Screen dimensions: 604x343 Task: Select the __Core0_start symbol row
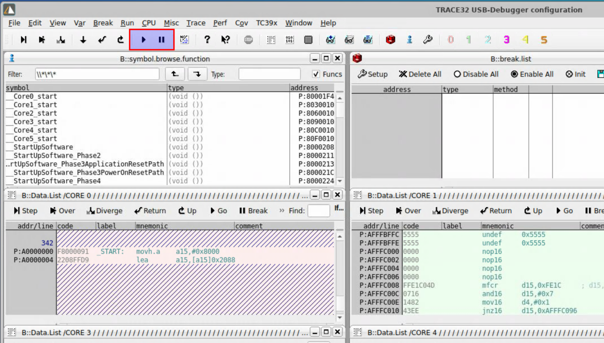tap(170, 96)
